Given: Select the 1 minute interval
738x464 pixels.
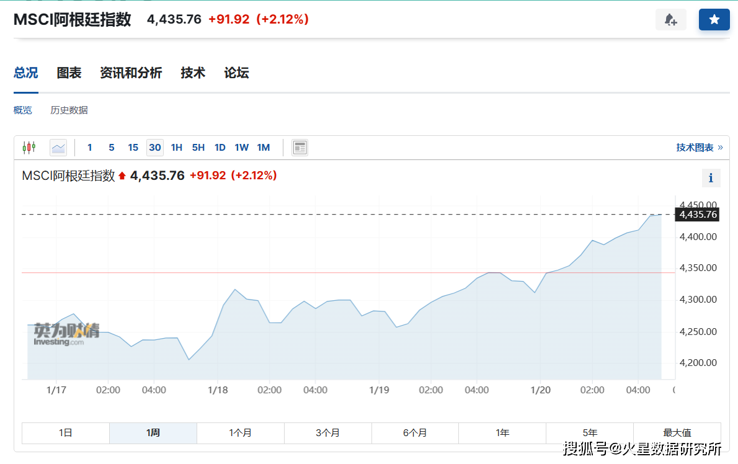Looking at the screenshot, I should tap(89, 148).
